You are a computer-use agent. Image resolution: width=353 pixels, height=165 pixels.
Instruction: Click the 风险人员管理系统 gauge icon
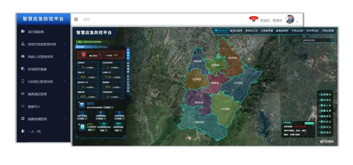click(23, 57)
